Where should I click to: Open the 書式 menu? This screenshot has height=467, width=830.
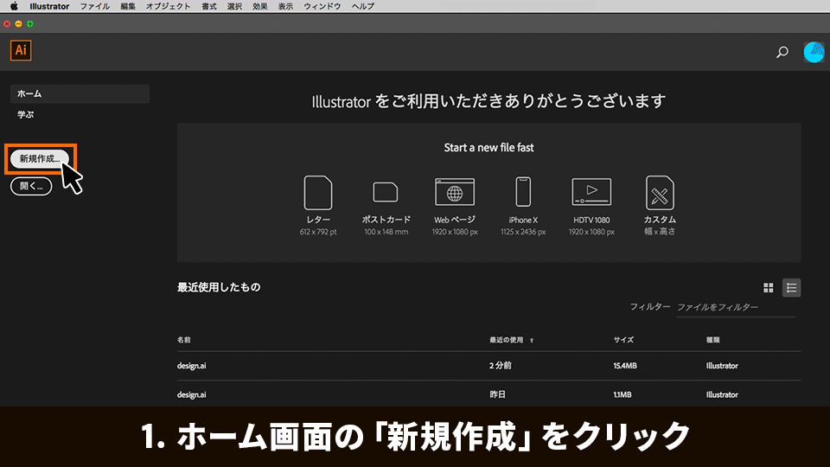(x=209, y=6)
